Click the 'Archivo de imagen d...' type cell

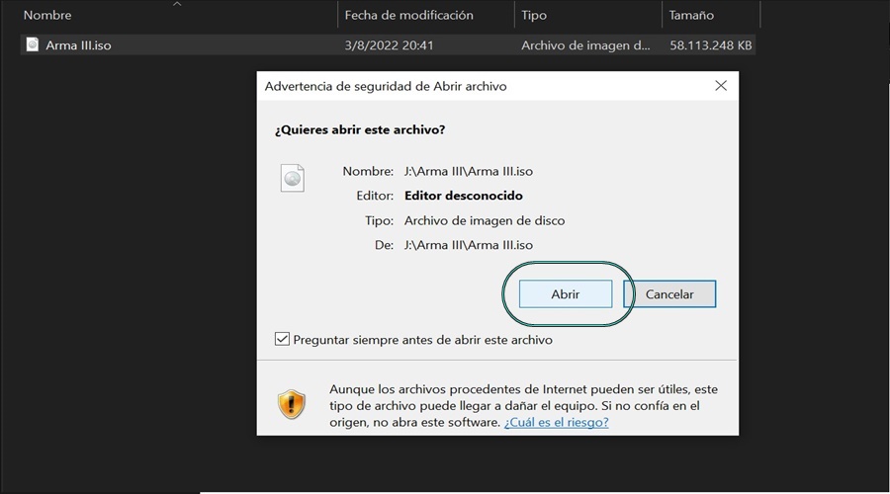[x=585, y=45]
